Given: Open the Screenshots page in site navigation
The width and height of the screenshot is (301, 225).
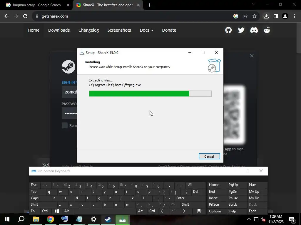Looking at the screenshot, I should point(119,30).
